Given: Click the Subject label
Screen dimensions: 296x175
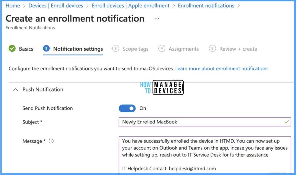Looking at the screenshot, I should pyautogui.click(x=32, y=122).
